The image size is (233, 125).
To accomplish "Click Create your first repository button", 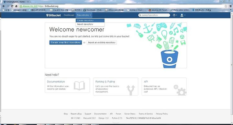I will pos(65,43).
